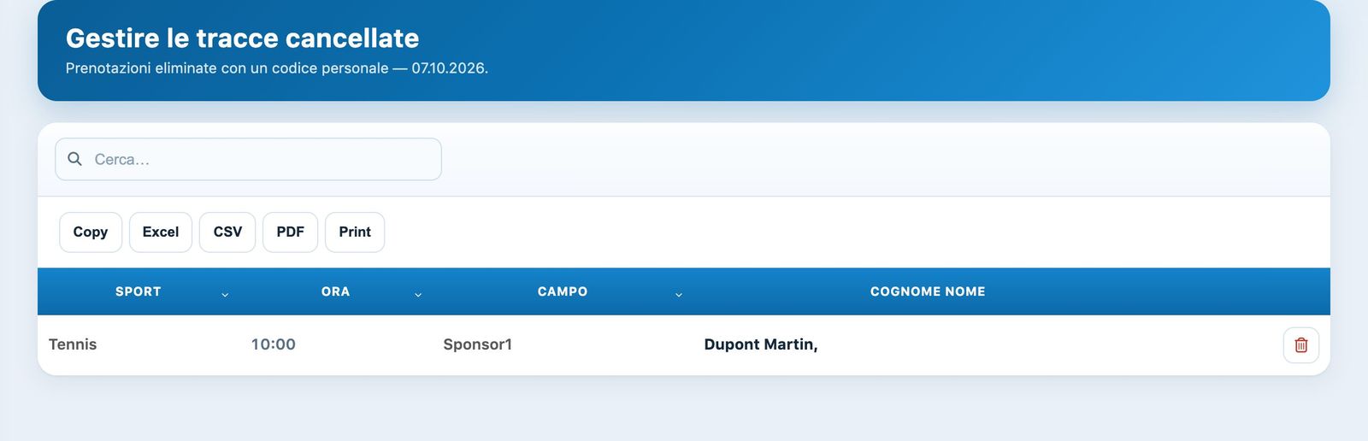The height and width of the screenshot is (441, 1368).
Task: Toggle sort chevron next to CAMPO
Action: pyautogui.click(x=679, y=295)
